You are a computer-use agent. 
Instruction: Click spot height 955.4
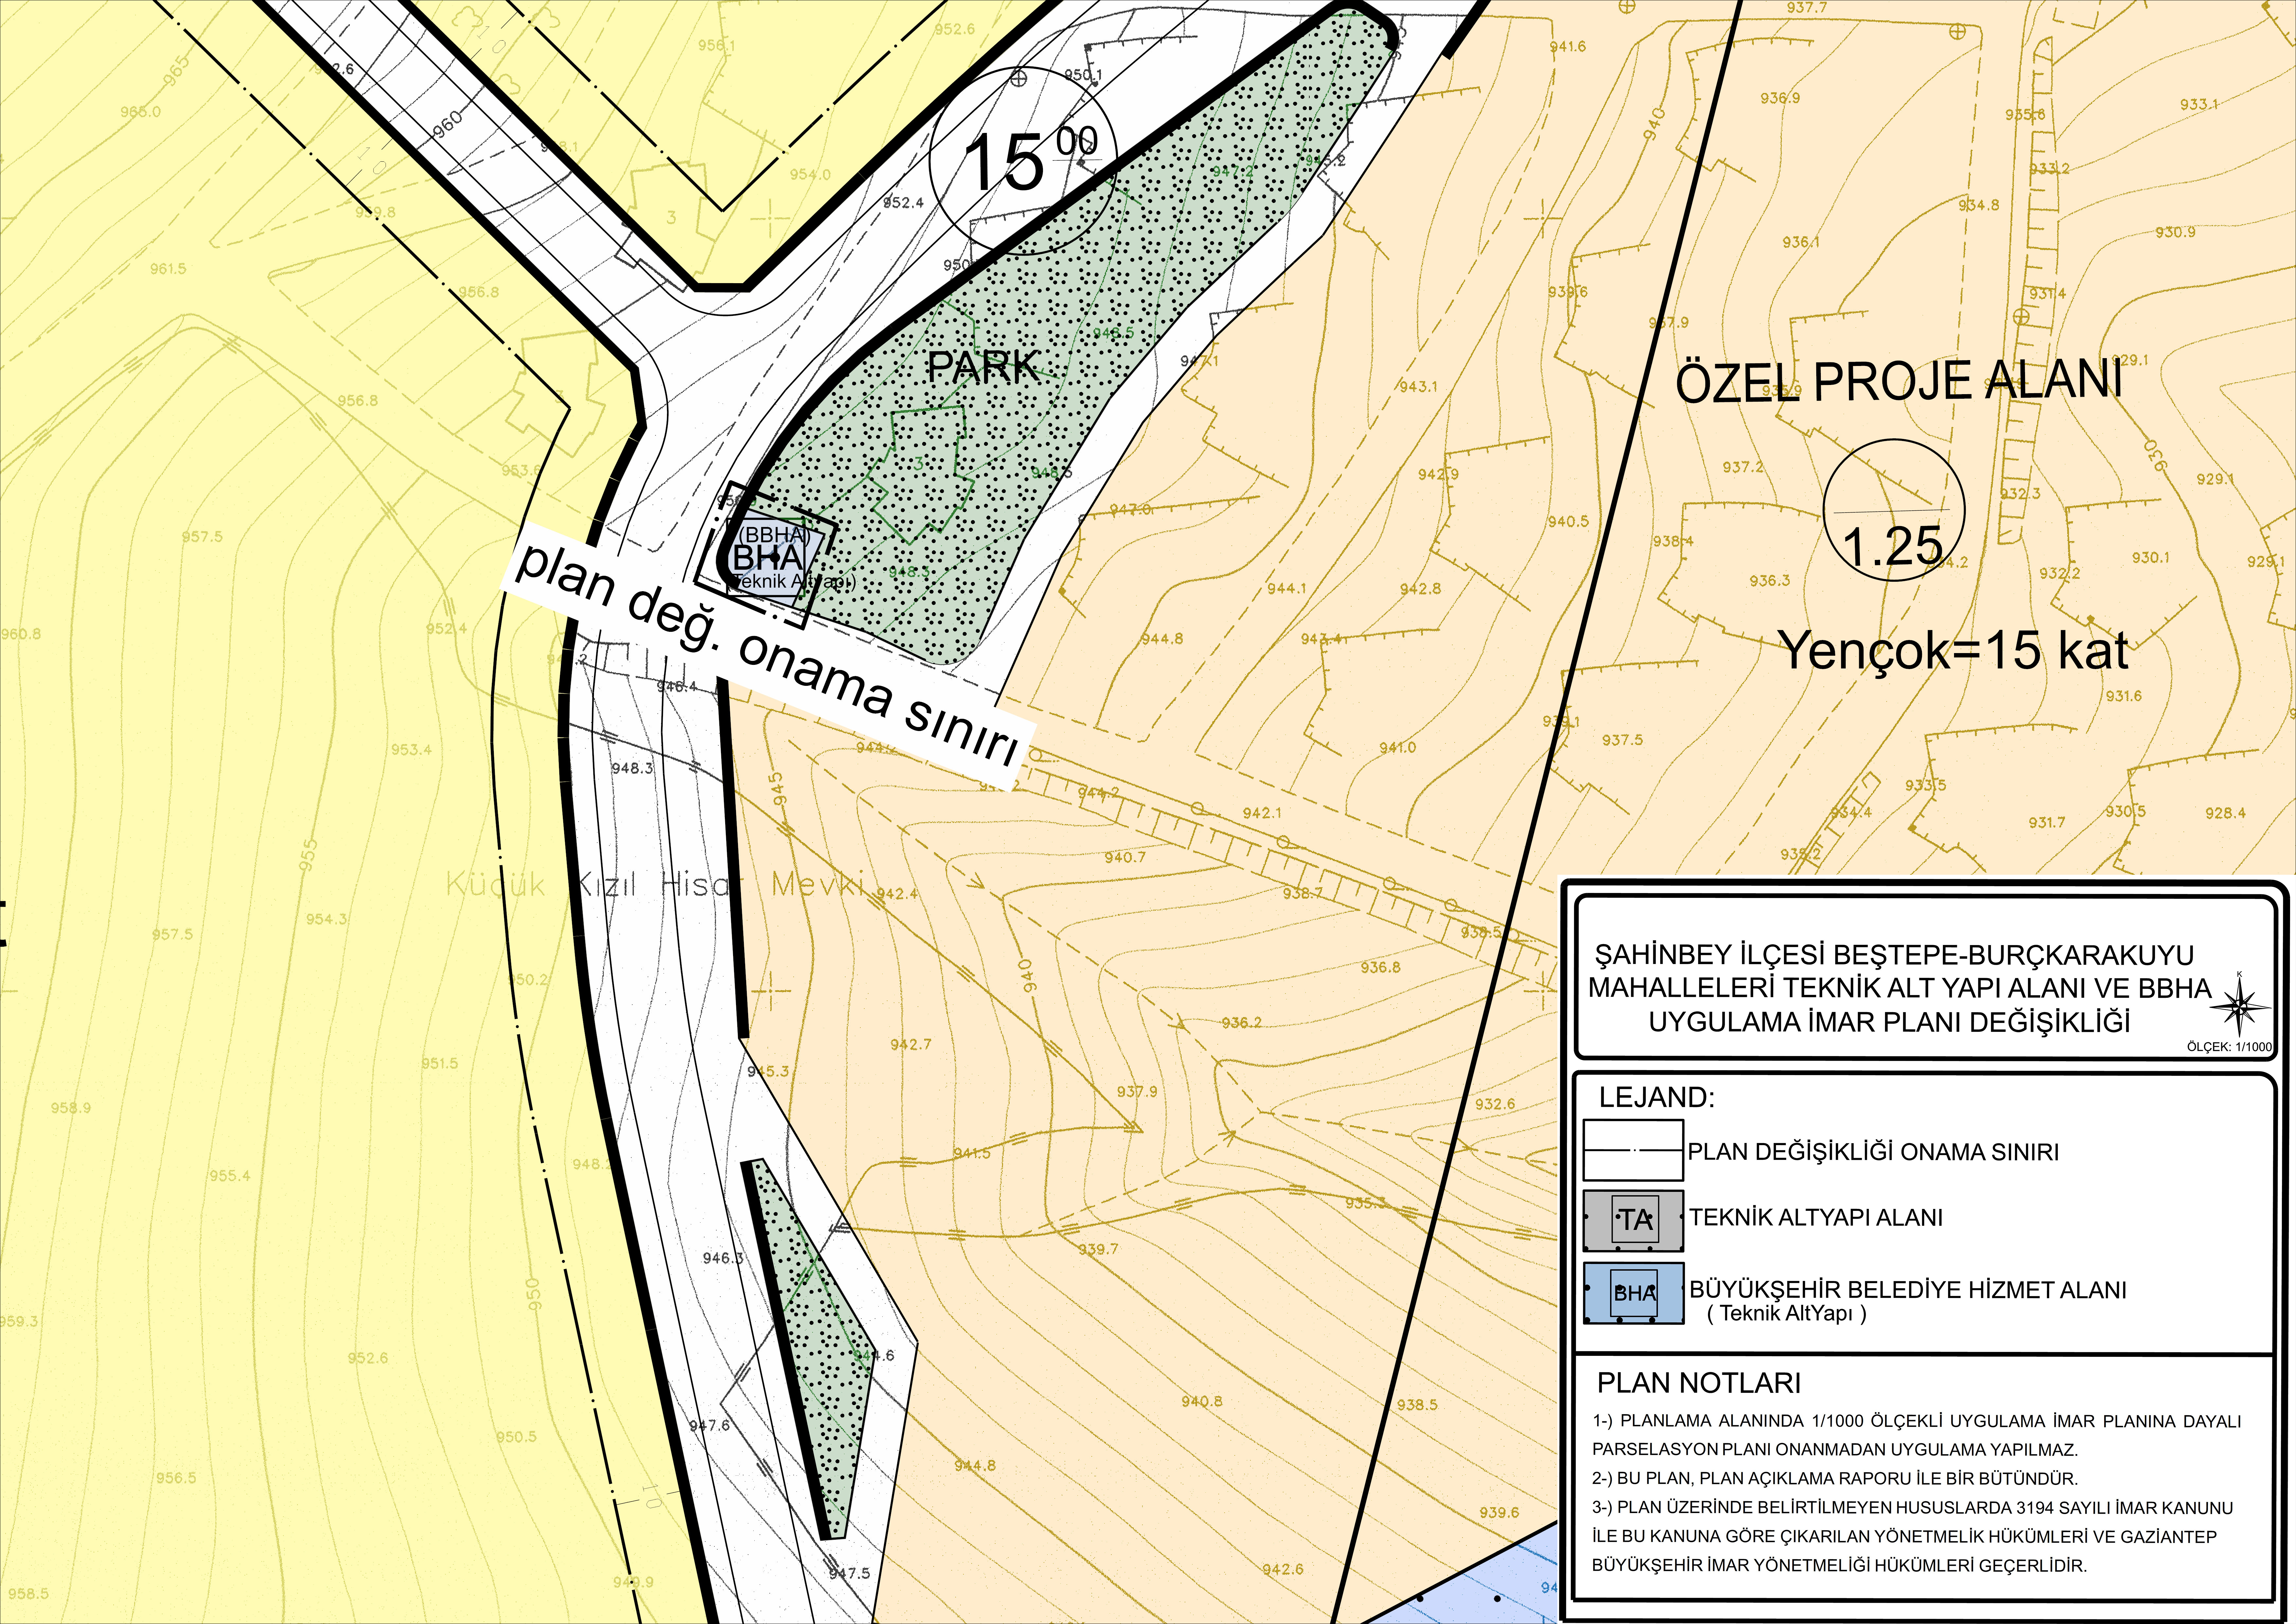[230, 1176]
